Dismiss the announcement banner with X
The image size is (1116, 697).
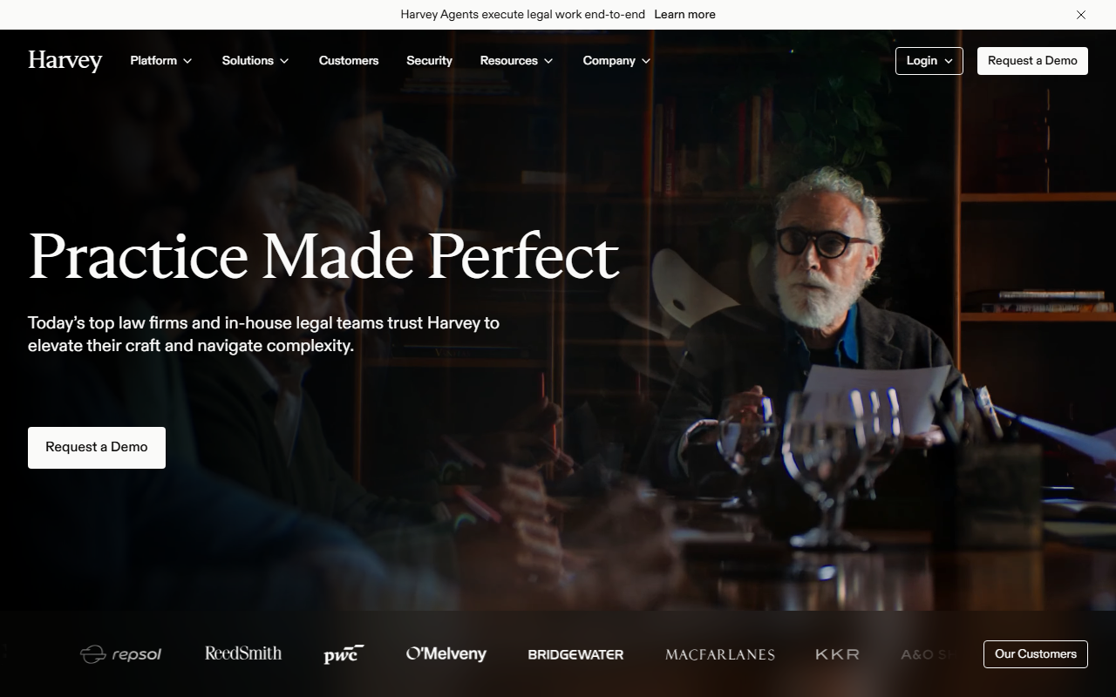pos(1081,15)
